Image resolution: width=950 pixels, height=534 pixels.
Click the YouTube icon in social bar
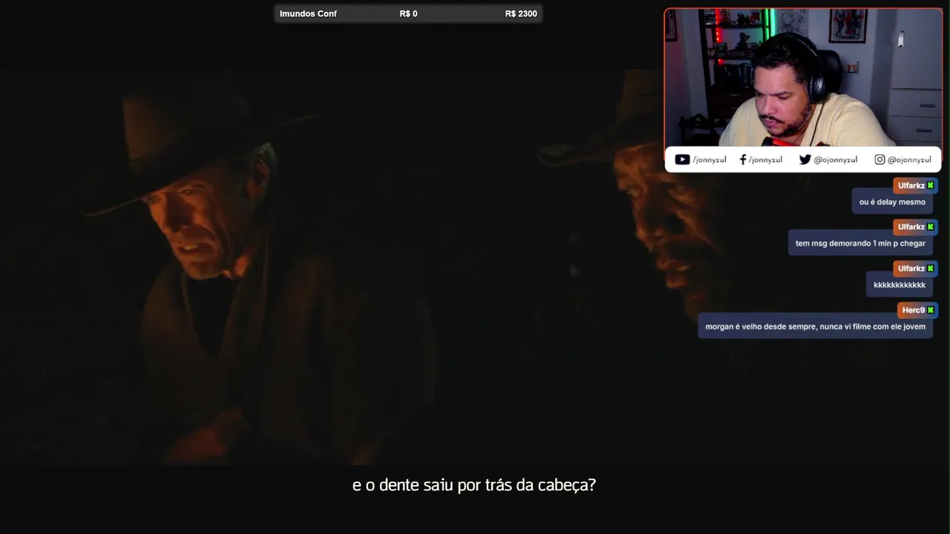(x=682, y=159)
